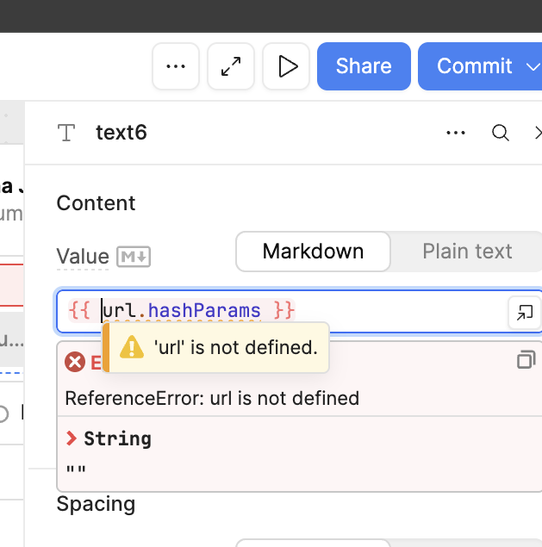Open the Commit dropdown chevron
542x547 pixels.
[x=530, y=66]
